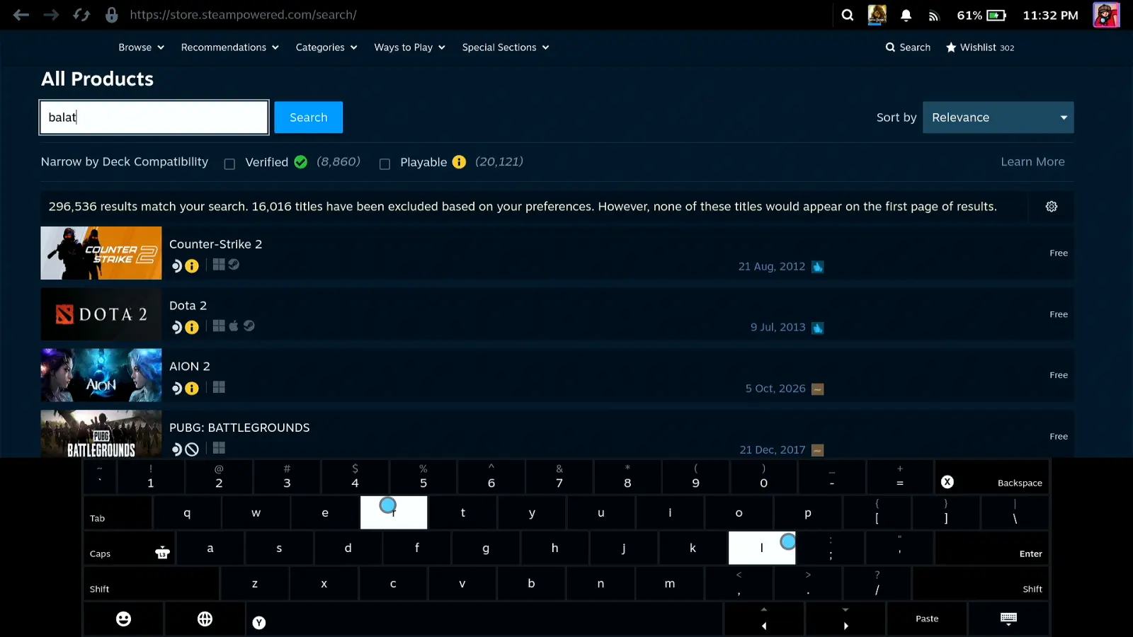Viewport: 1133px width, 637px height.
Task: Click the Verified green checkmark icon
Action: tap(301, 162)
